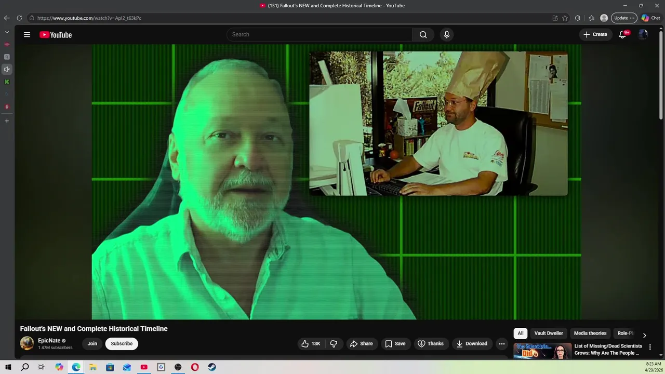The width and height of the screenshot is (665, 374).
Task: Open the more actions ellipsis under video
Action: [502, 343]
